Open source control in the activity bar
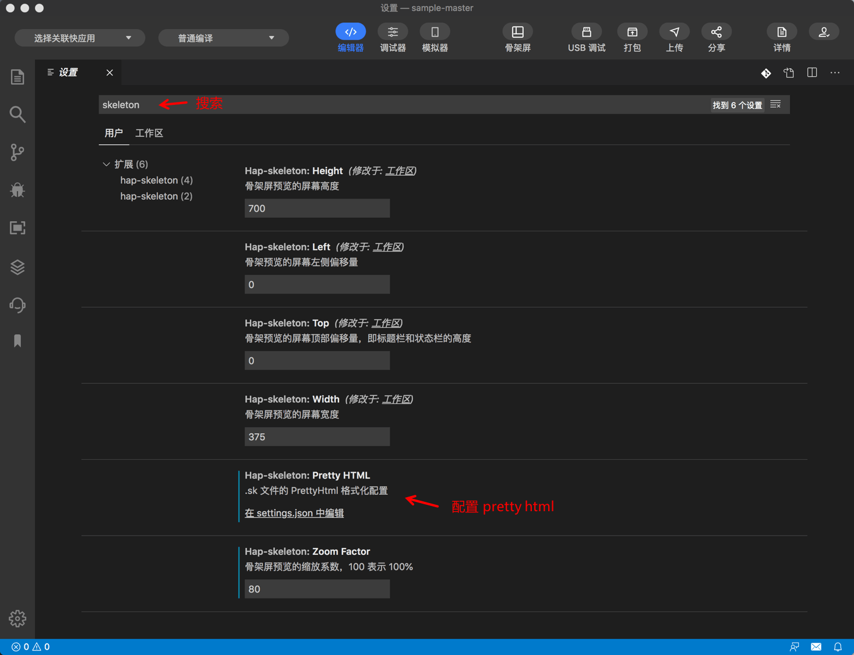 tap(17, 153)
